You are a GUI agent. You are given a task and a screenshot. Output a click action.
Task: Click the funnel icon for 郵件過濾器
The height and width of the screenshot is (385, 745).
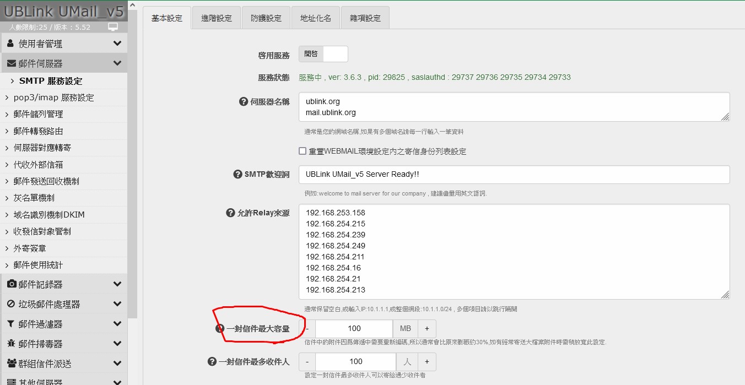pos(11,324)
